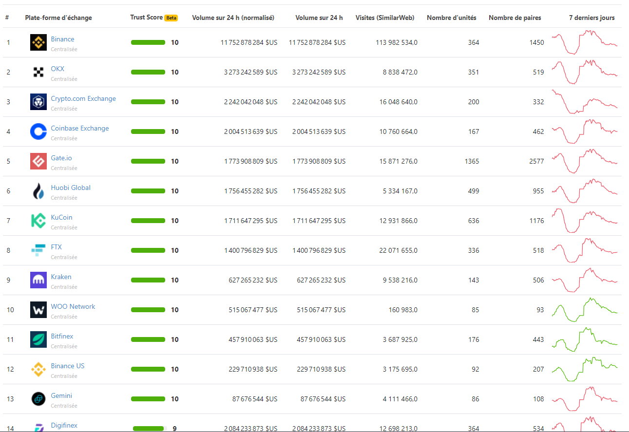Viewport: 629px width, 432px height.
Task: Click the KuCoin green logo icon
Action: [38, 221]
